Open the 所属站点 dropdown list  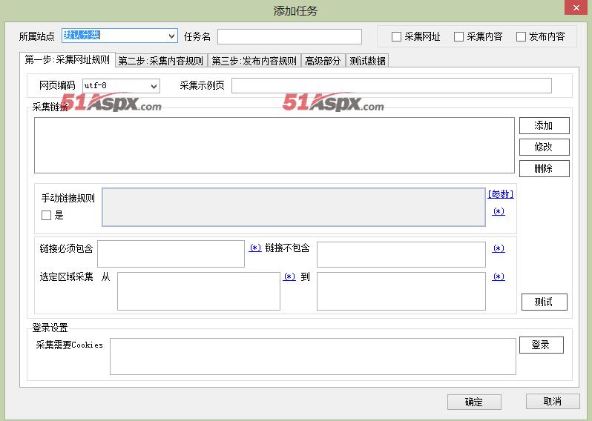(171, 36)
